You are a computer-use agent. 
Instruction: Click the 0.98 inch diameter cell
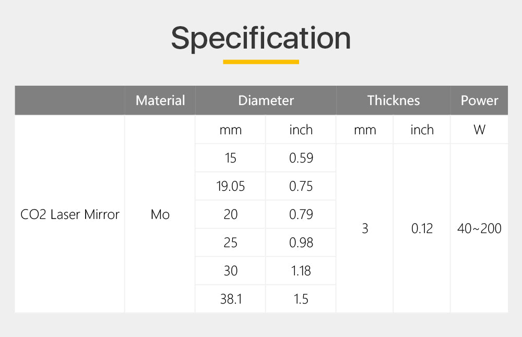301,242
